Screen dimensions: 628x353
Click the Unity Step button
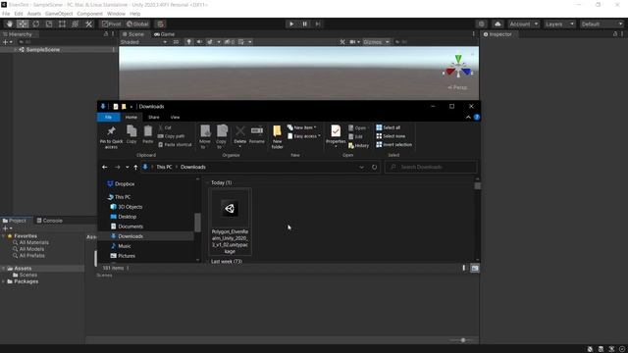click(x=318, y=24)
